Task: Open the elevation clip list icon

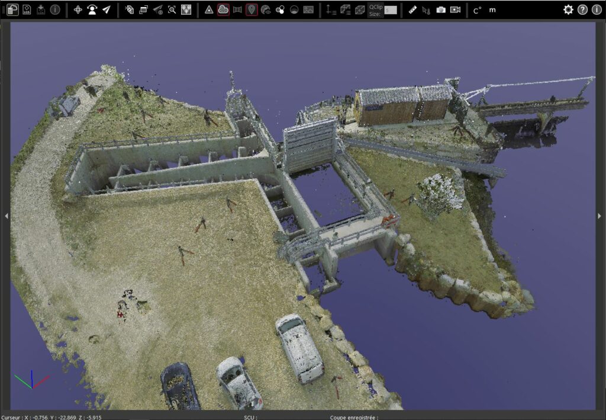Action: tap(331, 9)
